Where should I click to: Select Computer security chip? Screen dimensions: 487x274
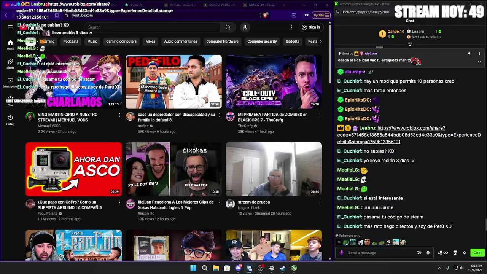pyautogui.click(x=262, y=41)
